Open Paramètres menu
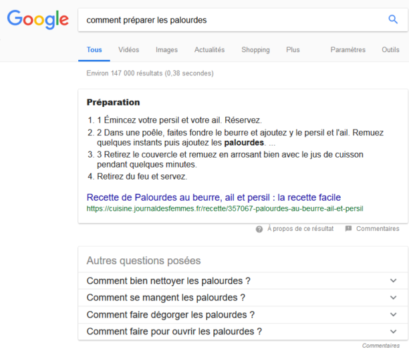409x357 pixels. (x=348, y=50)
